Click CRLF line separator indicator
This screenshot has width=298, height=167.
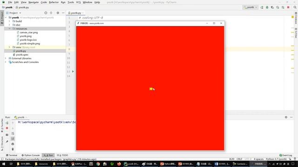[239, 159]
